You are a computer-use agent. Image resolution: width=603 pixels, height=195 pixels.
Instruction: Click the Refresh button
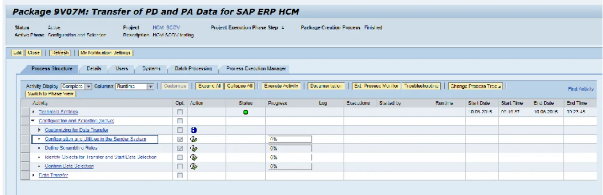point(60,53)
